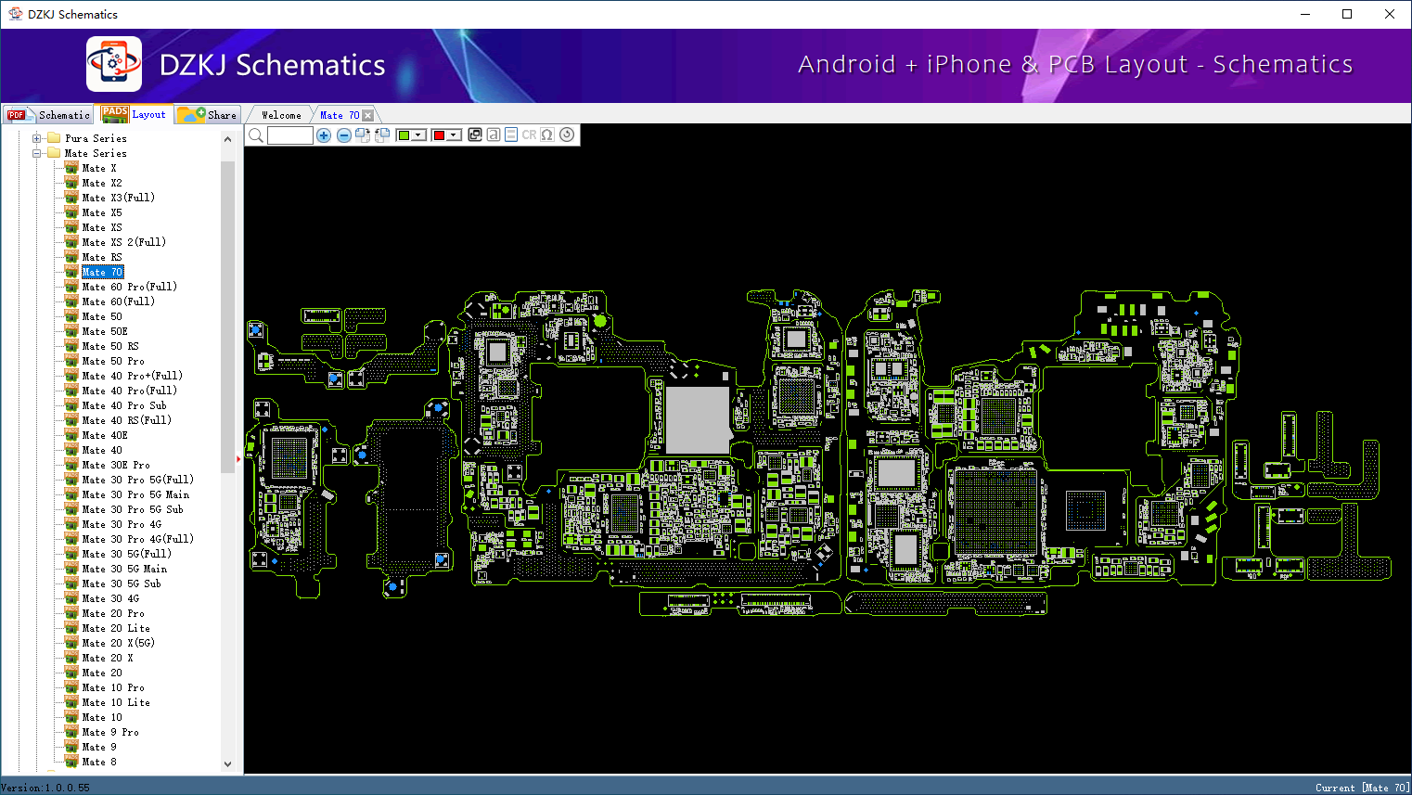Image resolution: width=1412 pixels, height=795 pixels.
Task: Select the Mate Series folder label
Action: 96,153
